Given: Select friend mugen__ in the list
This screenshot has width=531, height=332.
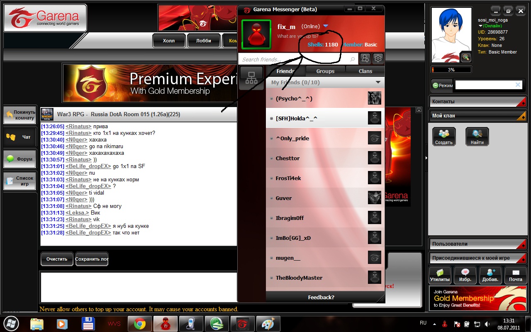Looking at the screenshot, I should pos(324,258).
